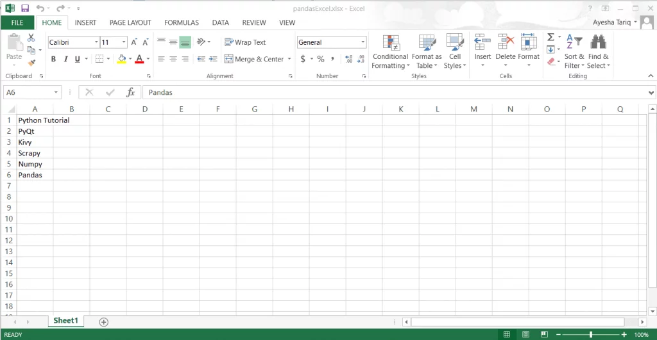The image size is (657, 340).
Task: Toggle Underline formatting
Action: click(77, 59)
